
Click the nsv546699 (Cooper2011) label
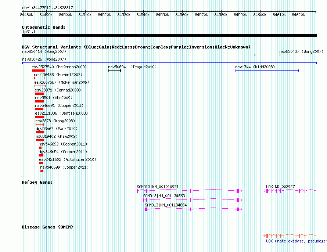64,167
